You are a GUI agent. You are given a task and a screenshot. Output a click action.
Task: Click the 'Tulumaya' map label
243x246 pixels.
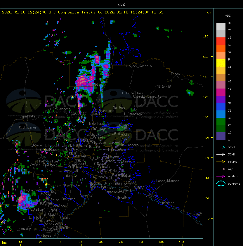point(100,129)
